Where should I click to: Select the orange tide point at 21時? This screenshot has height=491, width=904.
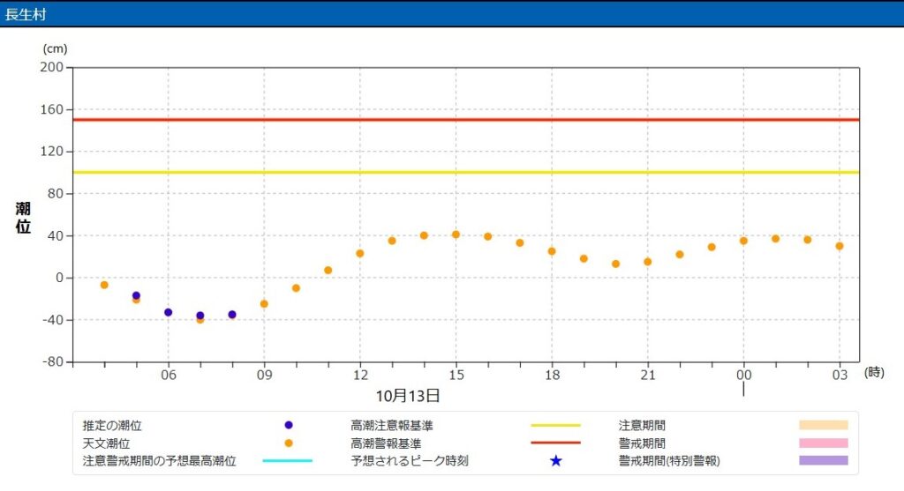pyautogui.click(x=648, y=262)
